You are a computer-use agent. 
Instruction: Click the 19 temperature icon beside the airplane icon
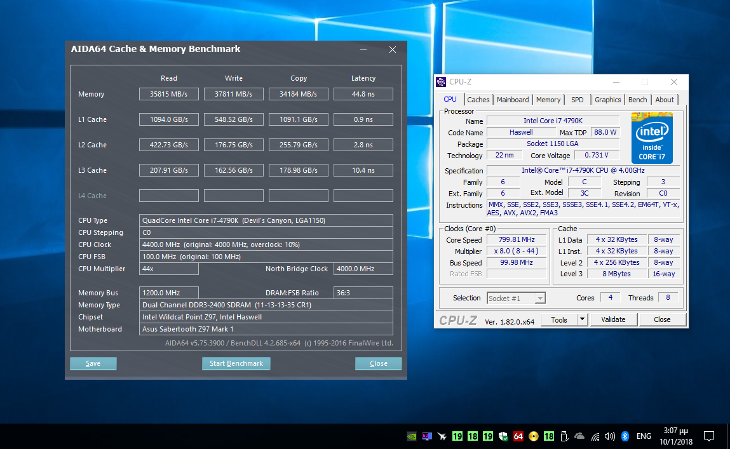tap(457, 436)
